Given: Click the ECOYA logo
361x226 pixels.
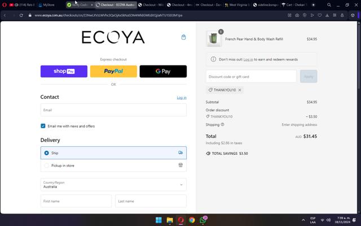Looking at the screenshot, I should tap(113, 37).
